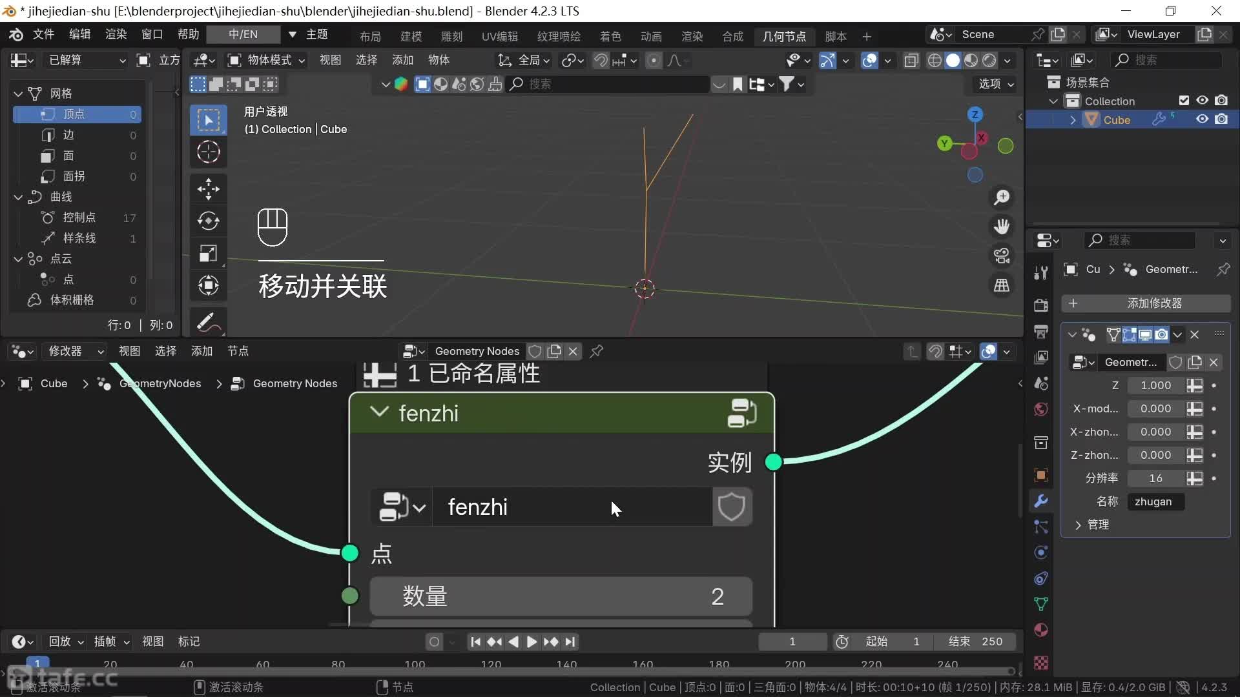Uncheck the Collection exclude checkbox
1240x697 pixels.
[x=1184, y=101]
